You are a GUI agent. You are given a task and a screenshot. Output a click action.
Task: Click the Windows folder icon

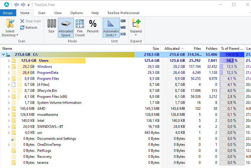14,67
